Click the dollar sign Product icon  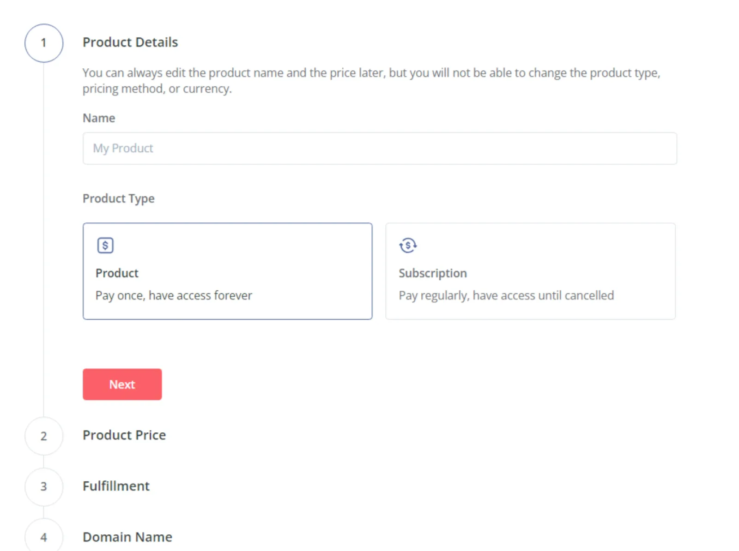[x=105, y=246]
